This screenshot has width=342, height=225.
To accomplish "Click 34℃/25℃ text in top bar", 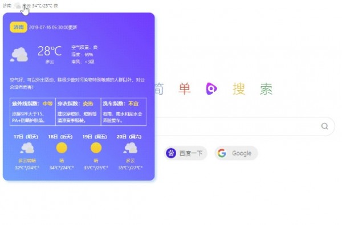I will (42, 6).
